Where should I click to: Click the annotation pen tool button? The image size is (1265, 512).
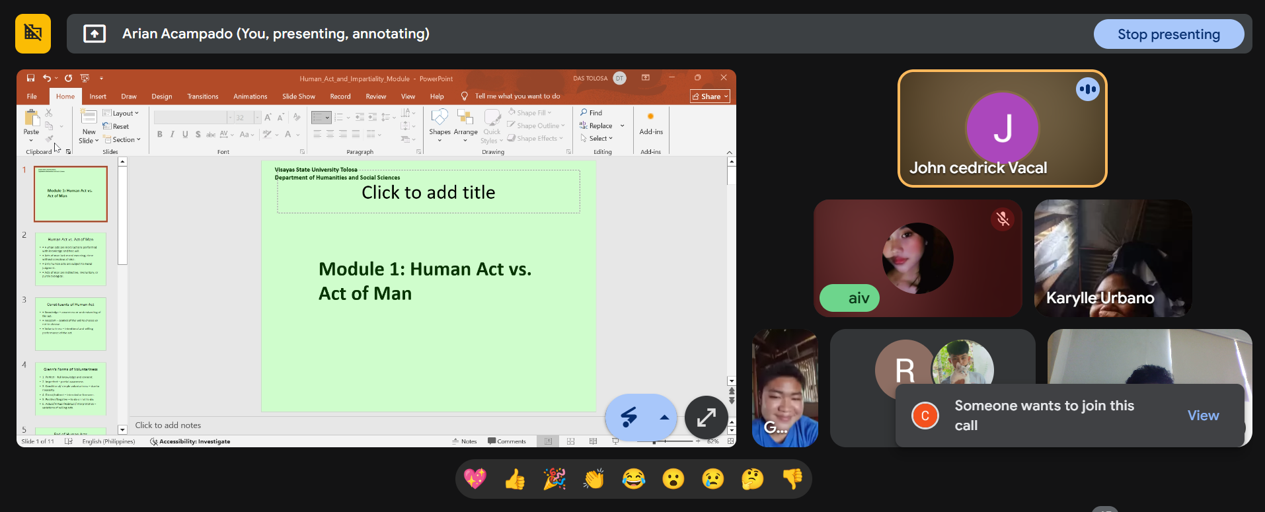click(629, 417)
